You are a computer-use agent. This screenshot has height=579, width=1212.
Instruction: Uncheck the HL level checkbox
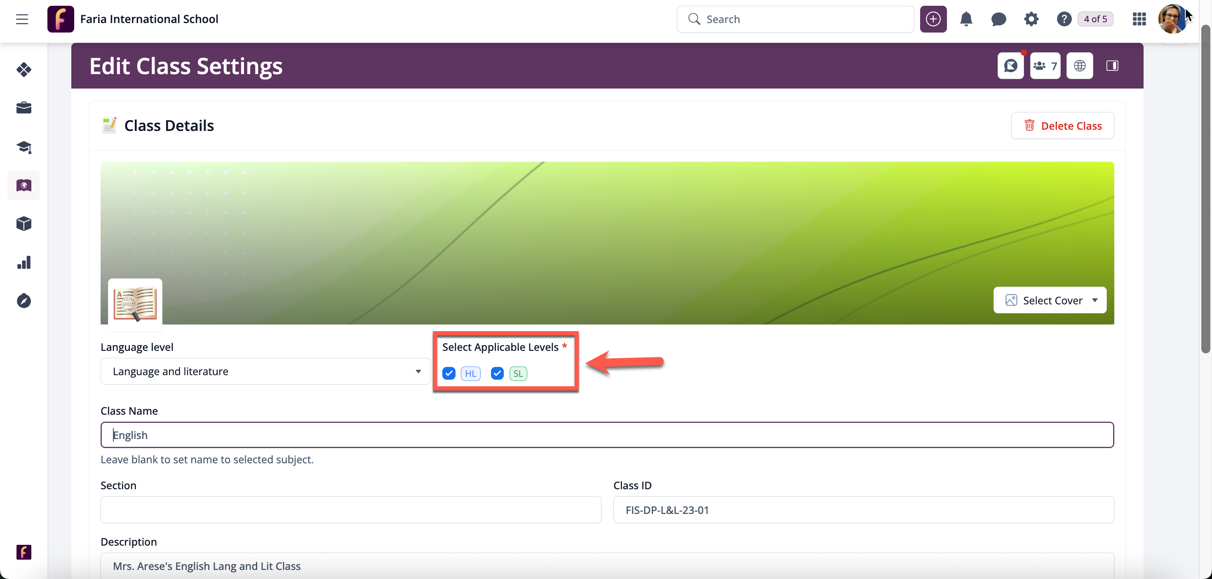(449, 374)
